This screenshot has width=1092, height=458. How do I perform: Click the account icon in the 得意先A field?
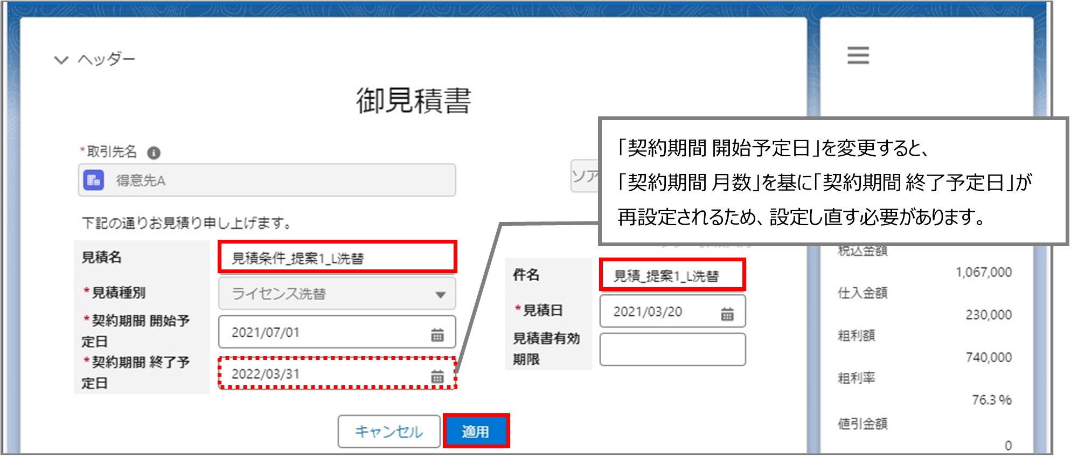[94, 180]
